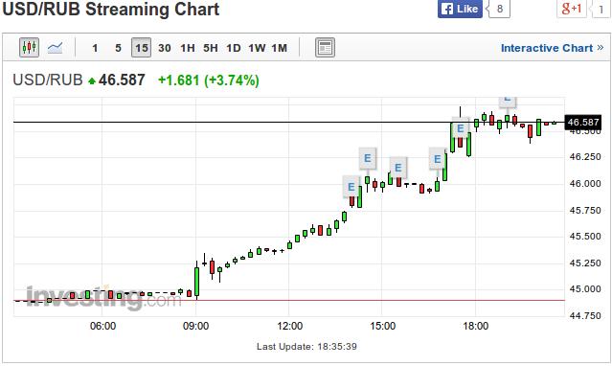This screenshot has width=612, height=366.
Task: Click the USD/RUB Streaming Chart heading
Action: 111,10
